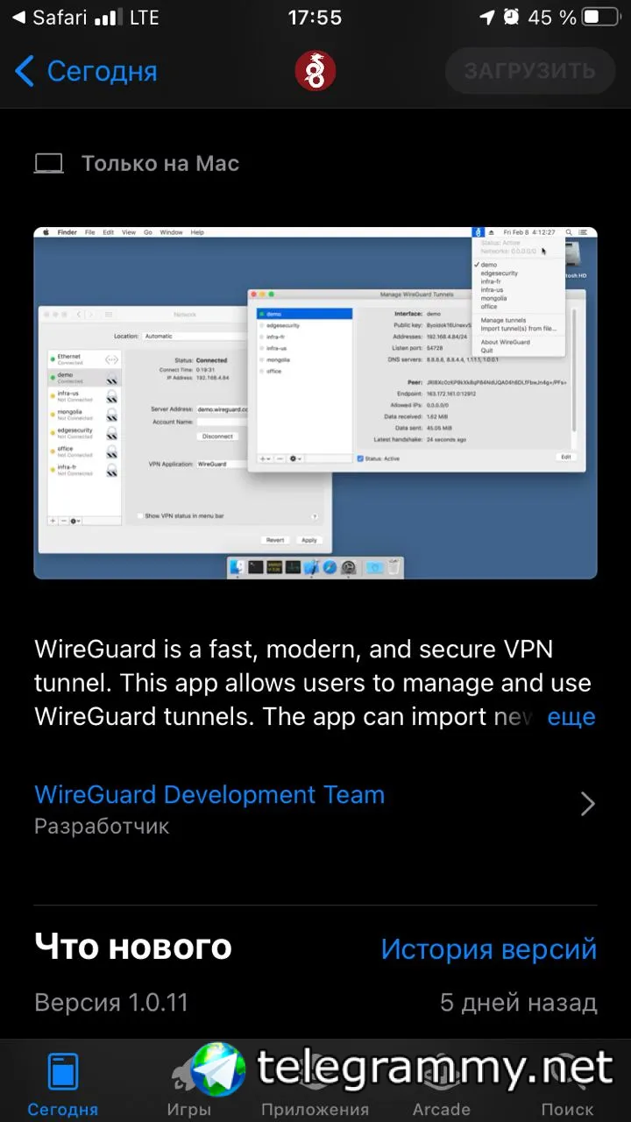Tap the alarm clock status icon

click(511, 18)
